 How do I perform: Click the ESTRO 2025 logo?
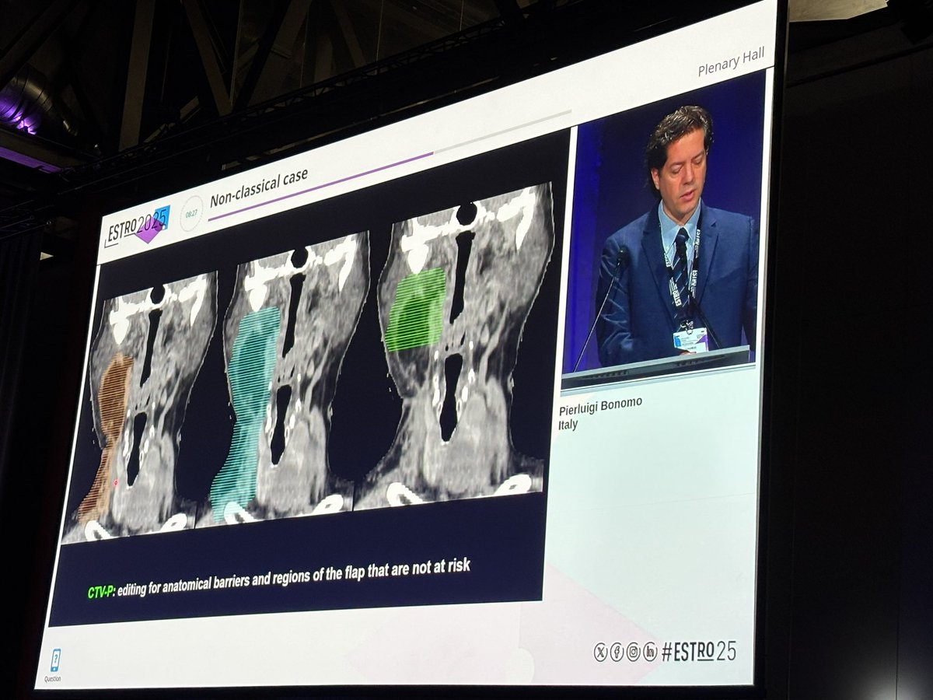[138, 226]
